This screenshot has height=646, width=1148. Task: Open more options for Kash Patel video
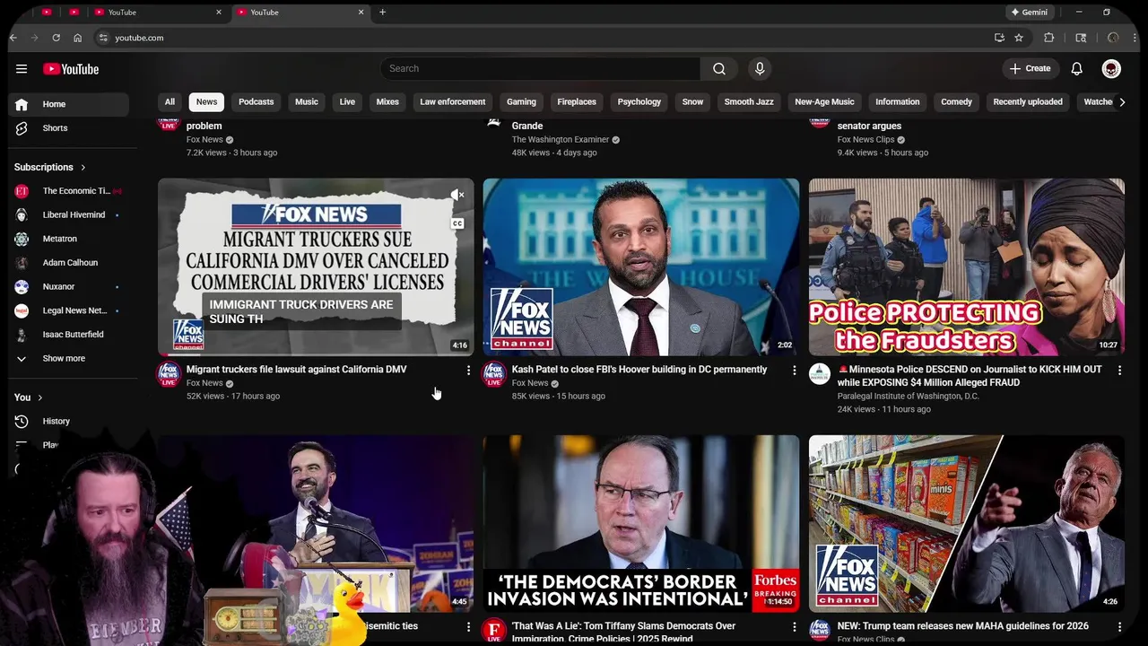click(x=794, y=370)
